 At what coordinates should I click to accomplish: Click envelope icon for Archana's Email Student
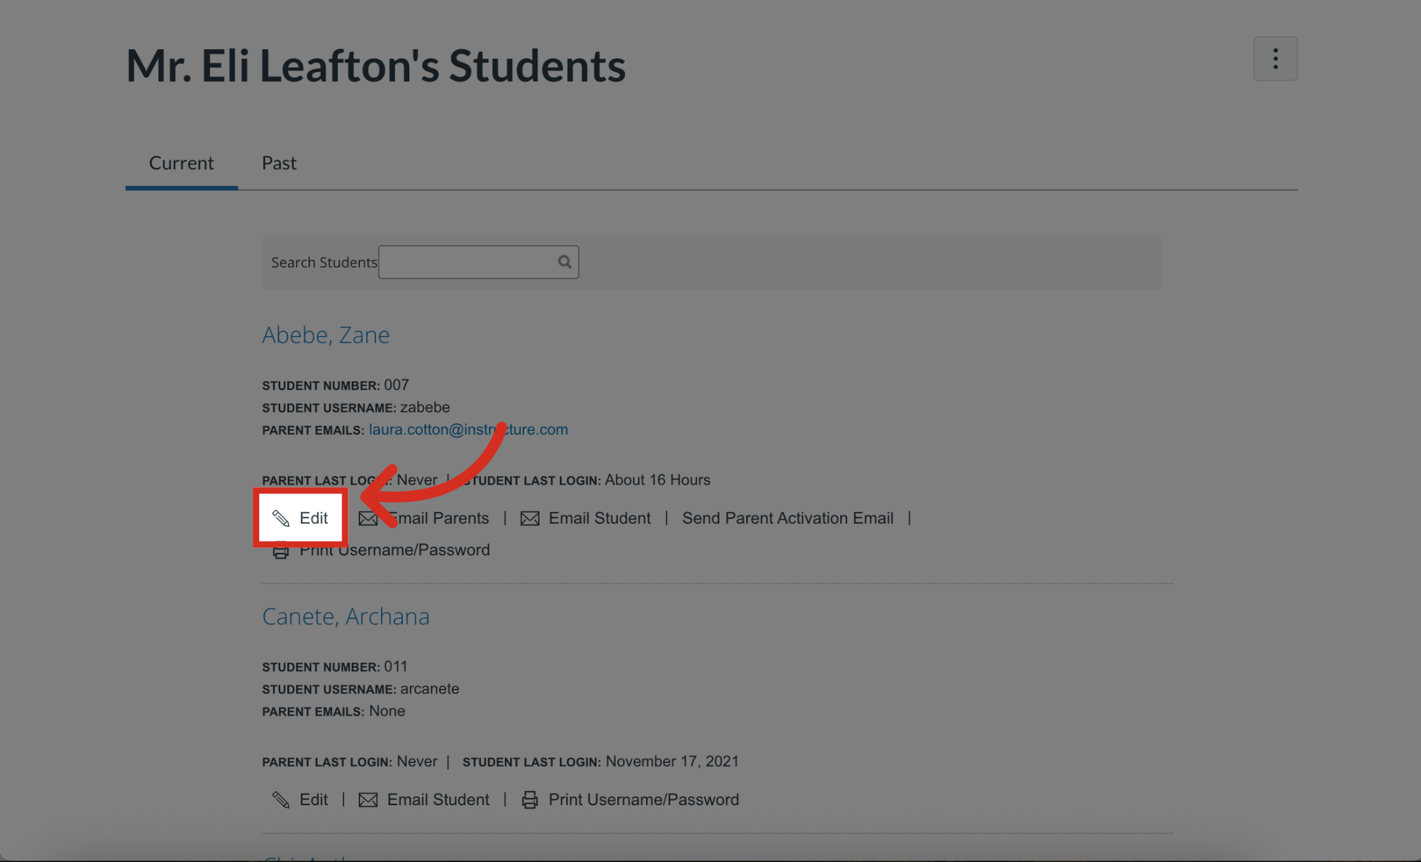368,799
